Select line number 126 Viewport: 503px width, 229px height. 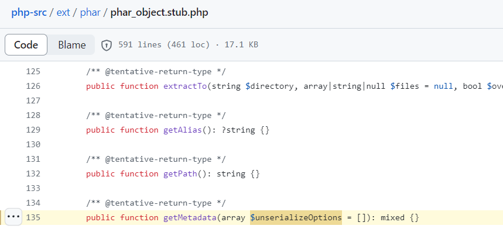33,86
